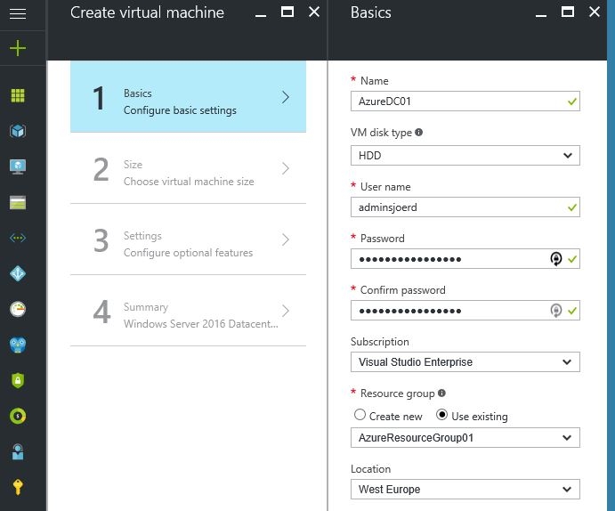Go to step 2 Size
Viewport: 615px width, 511px height.
coord(188,168)
